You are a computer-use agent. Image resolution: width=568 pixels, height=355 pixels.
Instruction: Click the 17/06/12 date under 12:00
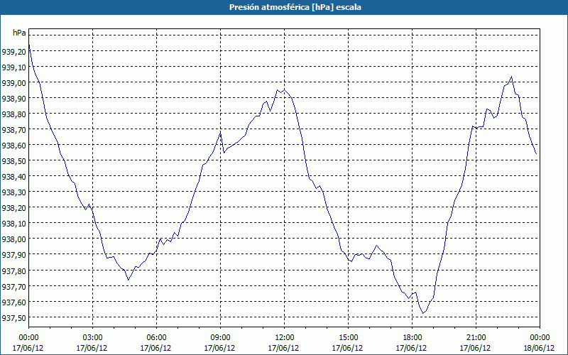tap(285, 348)
